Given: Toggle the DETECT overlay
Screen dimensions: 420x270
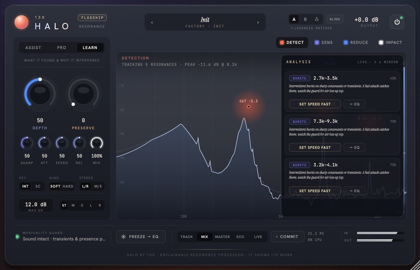Looking at the screenshot, I should 292,43.
